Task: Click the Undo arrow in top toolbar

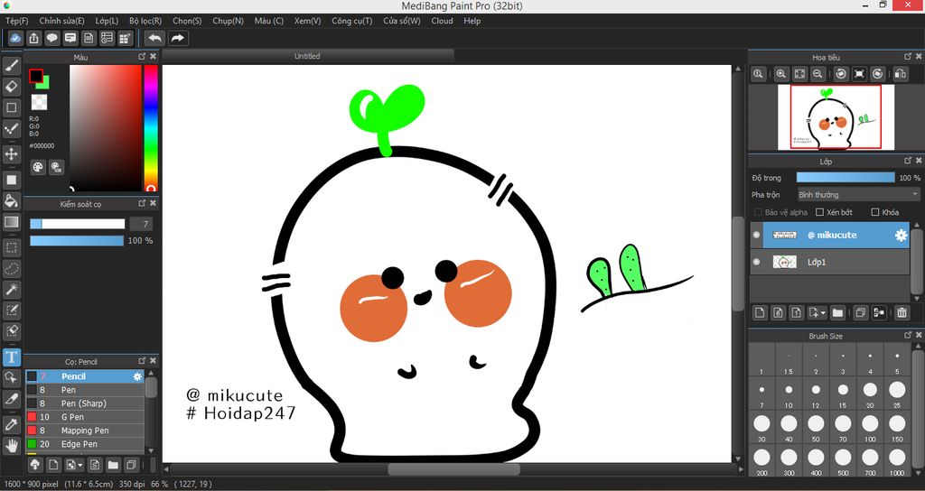Action: [154, 38]
